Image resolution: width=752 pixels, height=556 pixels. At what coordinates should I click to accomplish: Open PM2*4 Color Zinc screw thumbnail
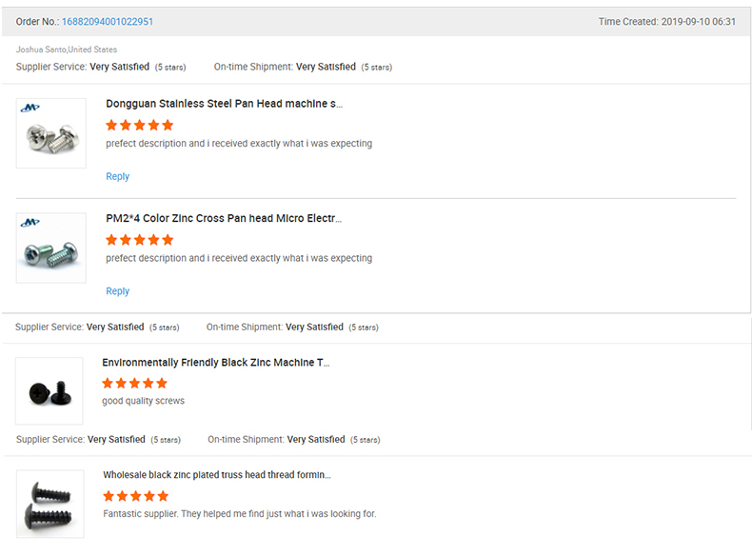tap(51, 248)
